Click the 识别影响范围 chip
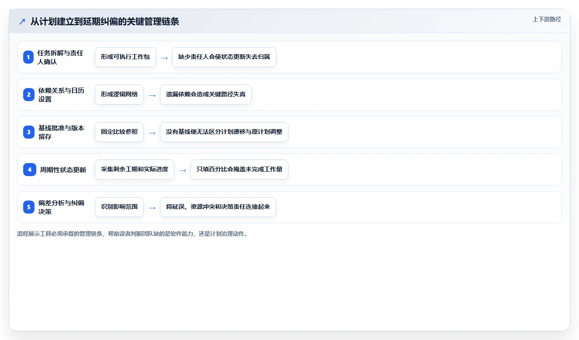This screenshot has width=579, height=340. pos(119,207)
